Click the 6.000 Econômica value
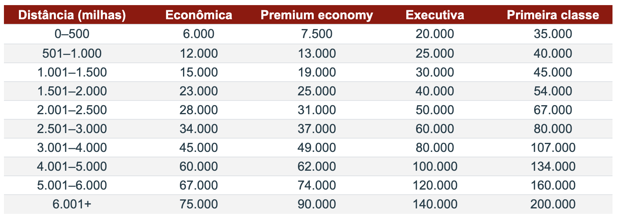This screenshot has height=219, width=618. point(198,34)
